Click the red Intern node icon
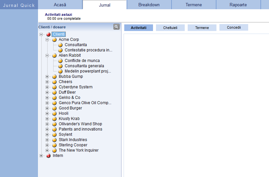 coord(49,156)
